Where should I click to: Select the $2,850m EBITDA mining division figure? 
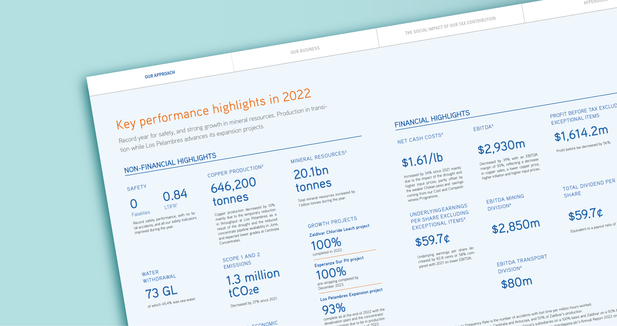[x=516, y=226]
